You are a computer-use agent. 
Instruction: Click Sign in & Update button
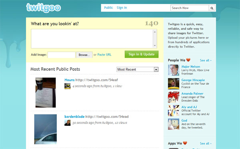pyautogui.click(x=142, y=54)
